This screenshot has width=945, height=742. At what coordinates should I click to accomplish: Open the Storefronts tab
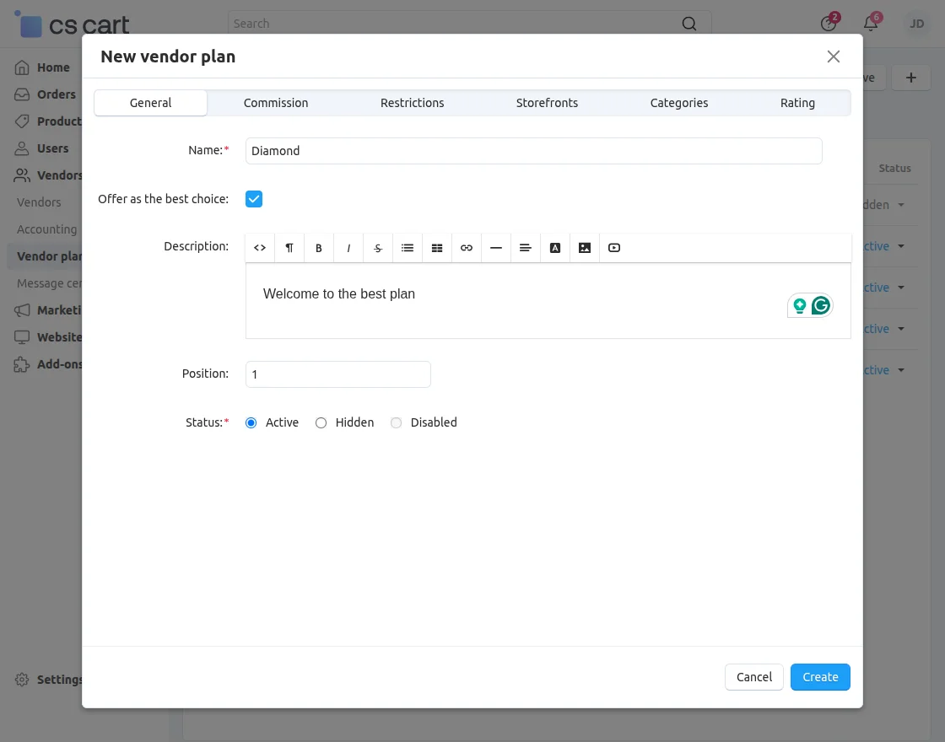547,102
